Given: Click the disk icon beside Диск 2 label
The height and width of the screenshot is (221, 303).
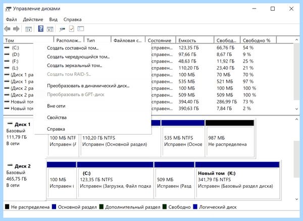Looking at the screenshot, I should 10,165.
